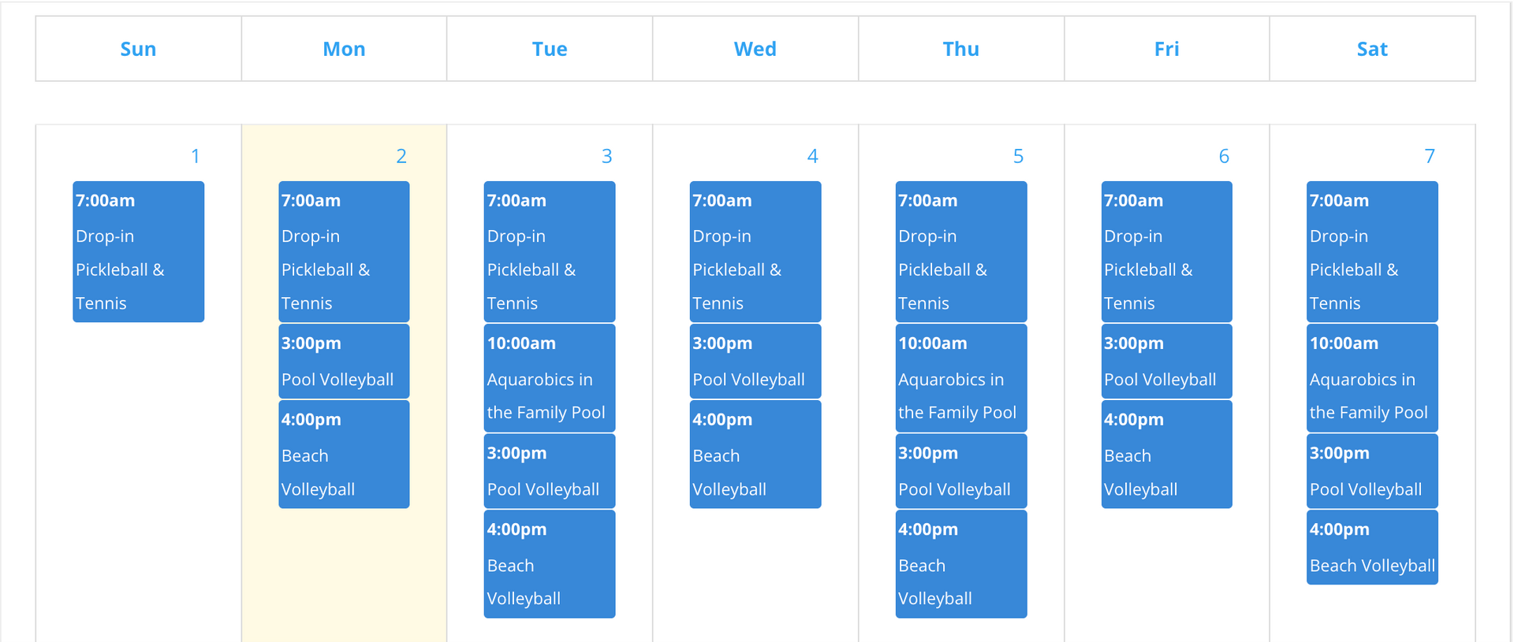
Task: Open Wednesday's 4:00pm Beach Volleyball event
Action: tap(755, 455)
